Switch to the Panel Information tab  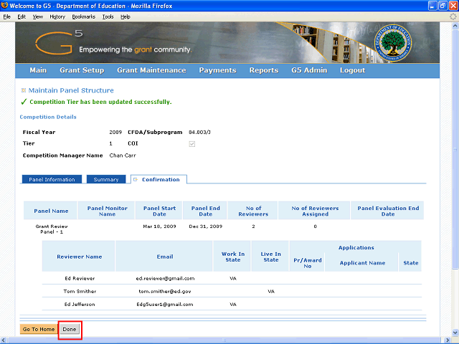50,179
